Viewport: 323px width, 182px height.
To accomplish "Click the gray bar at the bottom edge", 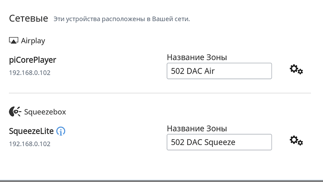I will click(161, 181).
